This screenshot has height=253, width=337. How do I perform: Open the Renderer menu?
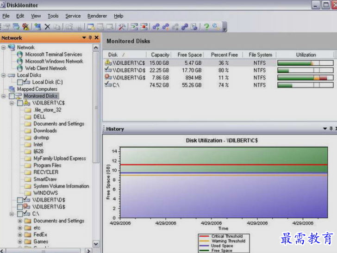click(x=97, y=16)
